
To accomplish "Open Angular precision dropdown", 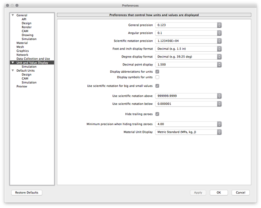I will pos(188,33).
